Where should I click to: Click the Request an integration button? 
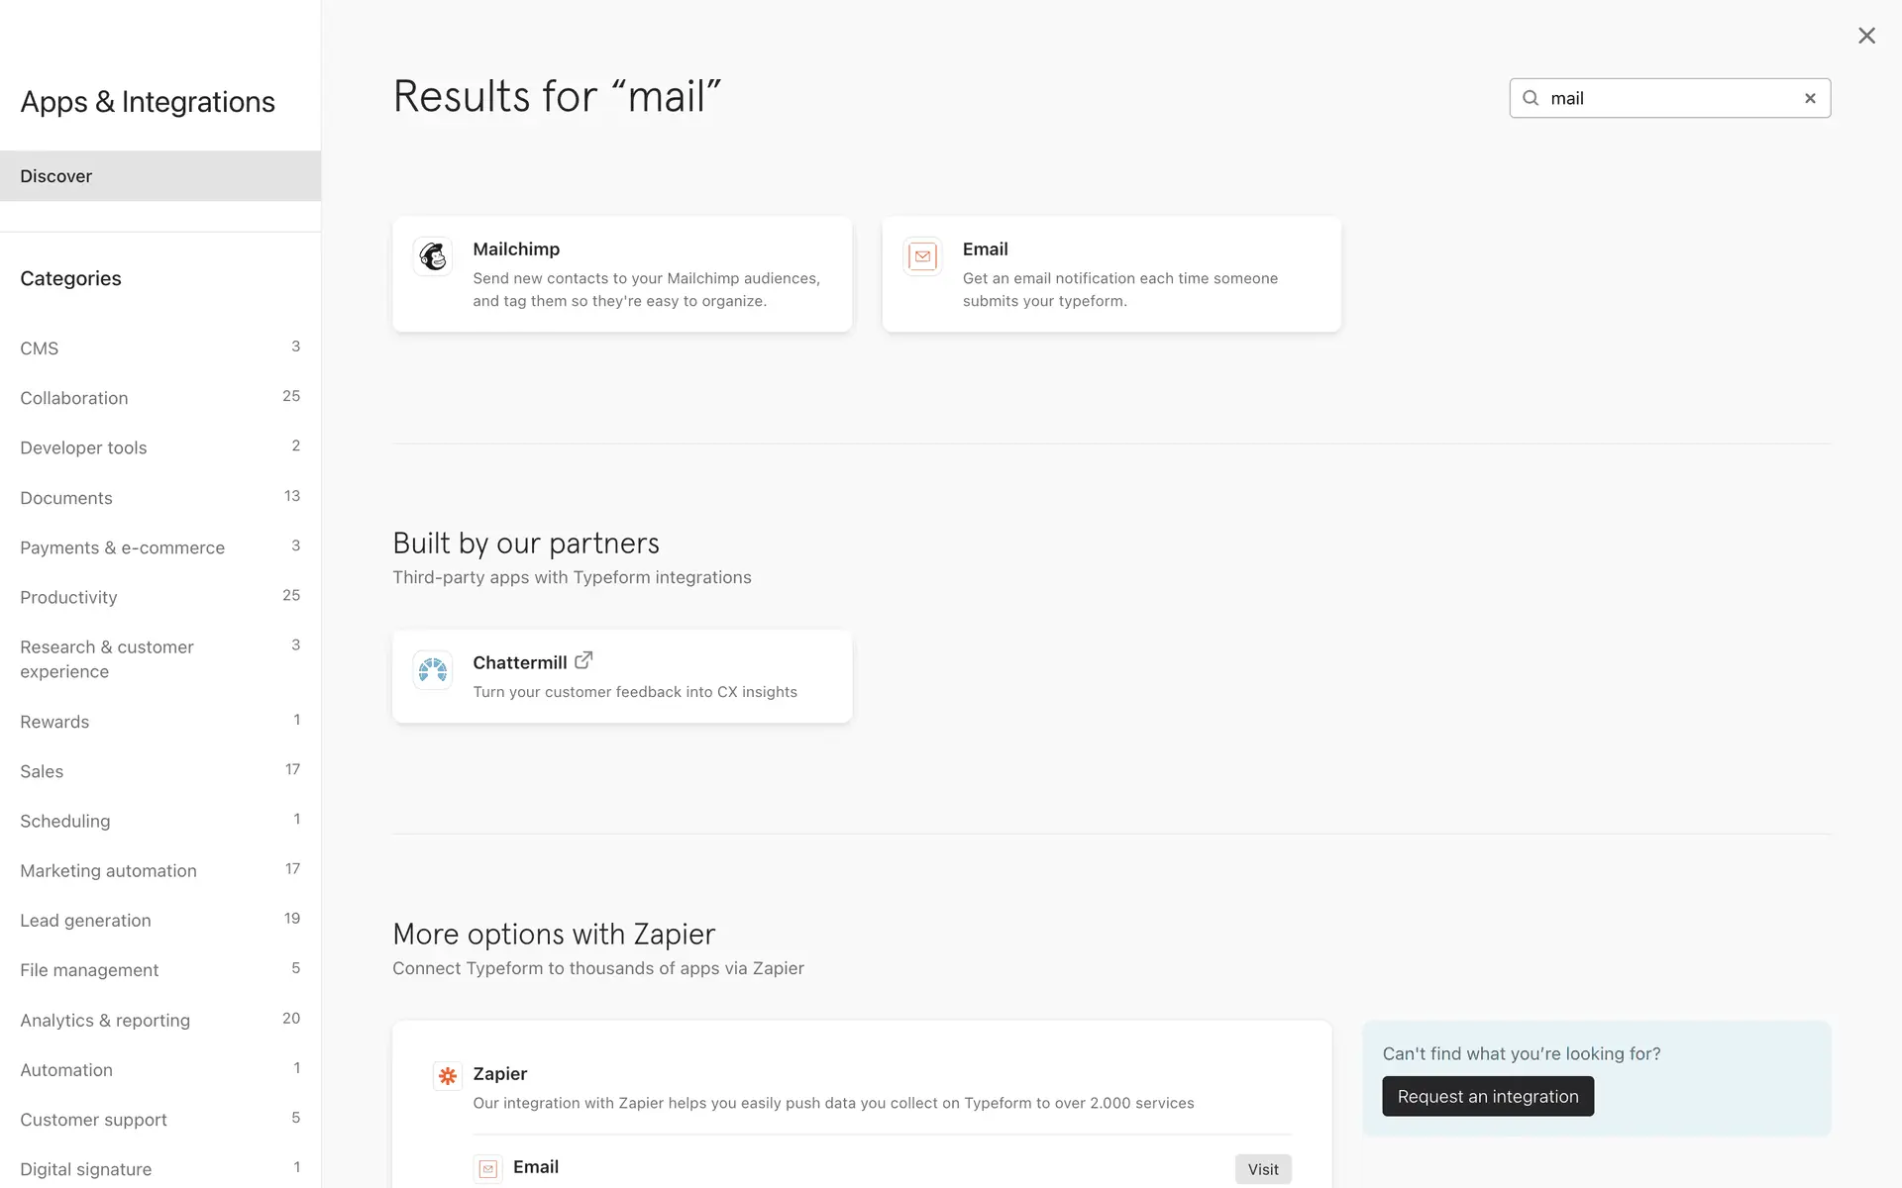pos(1488,1096)
